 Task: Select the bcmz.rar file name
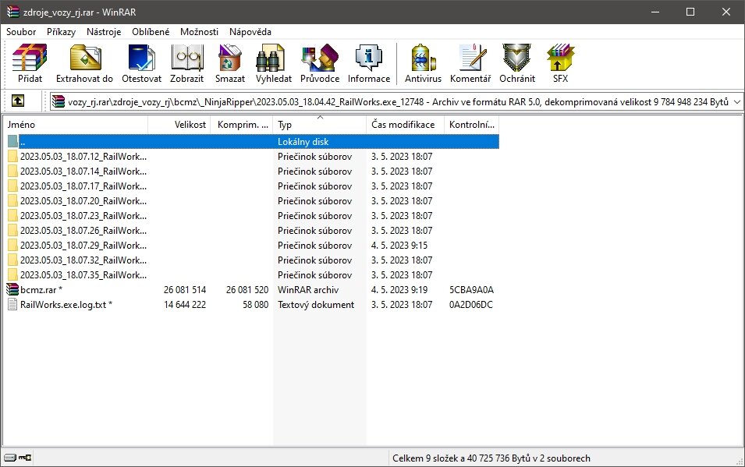coord(41,289)
